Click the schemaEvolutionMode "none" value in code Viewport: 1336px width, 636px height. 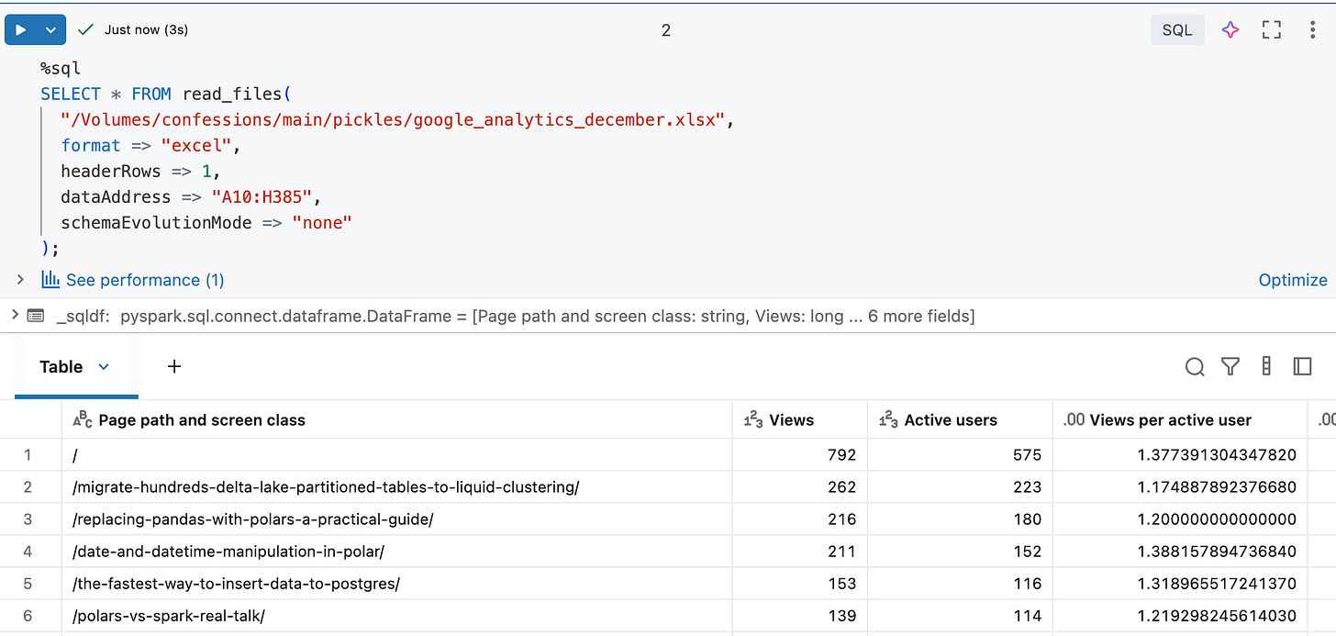point(322,223)
